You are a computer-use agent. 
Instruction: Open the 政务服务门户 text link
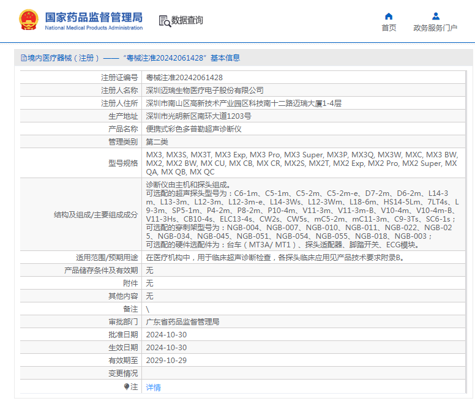(435, 28)
